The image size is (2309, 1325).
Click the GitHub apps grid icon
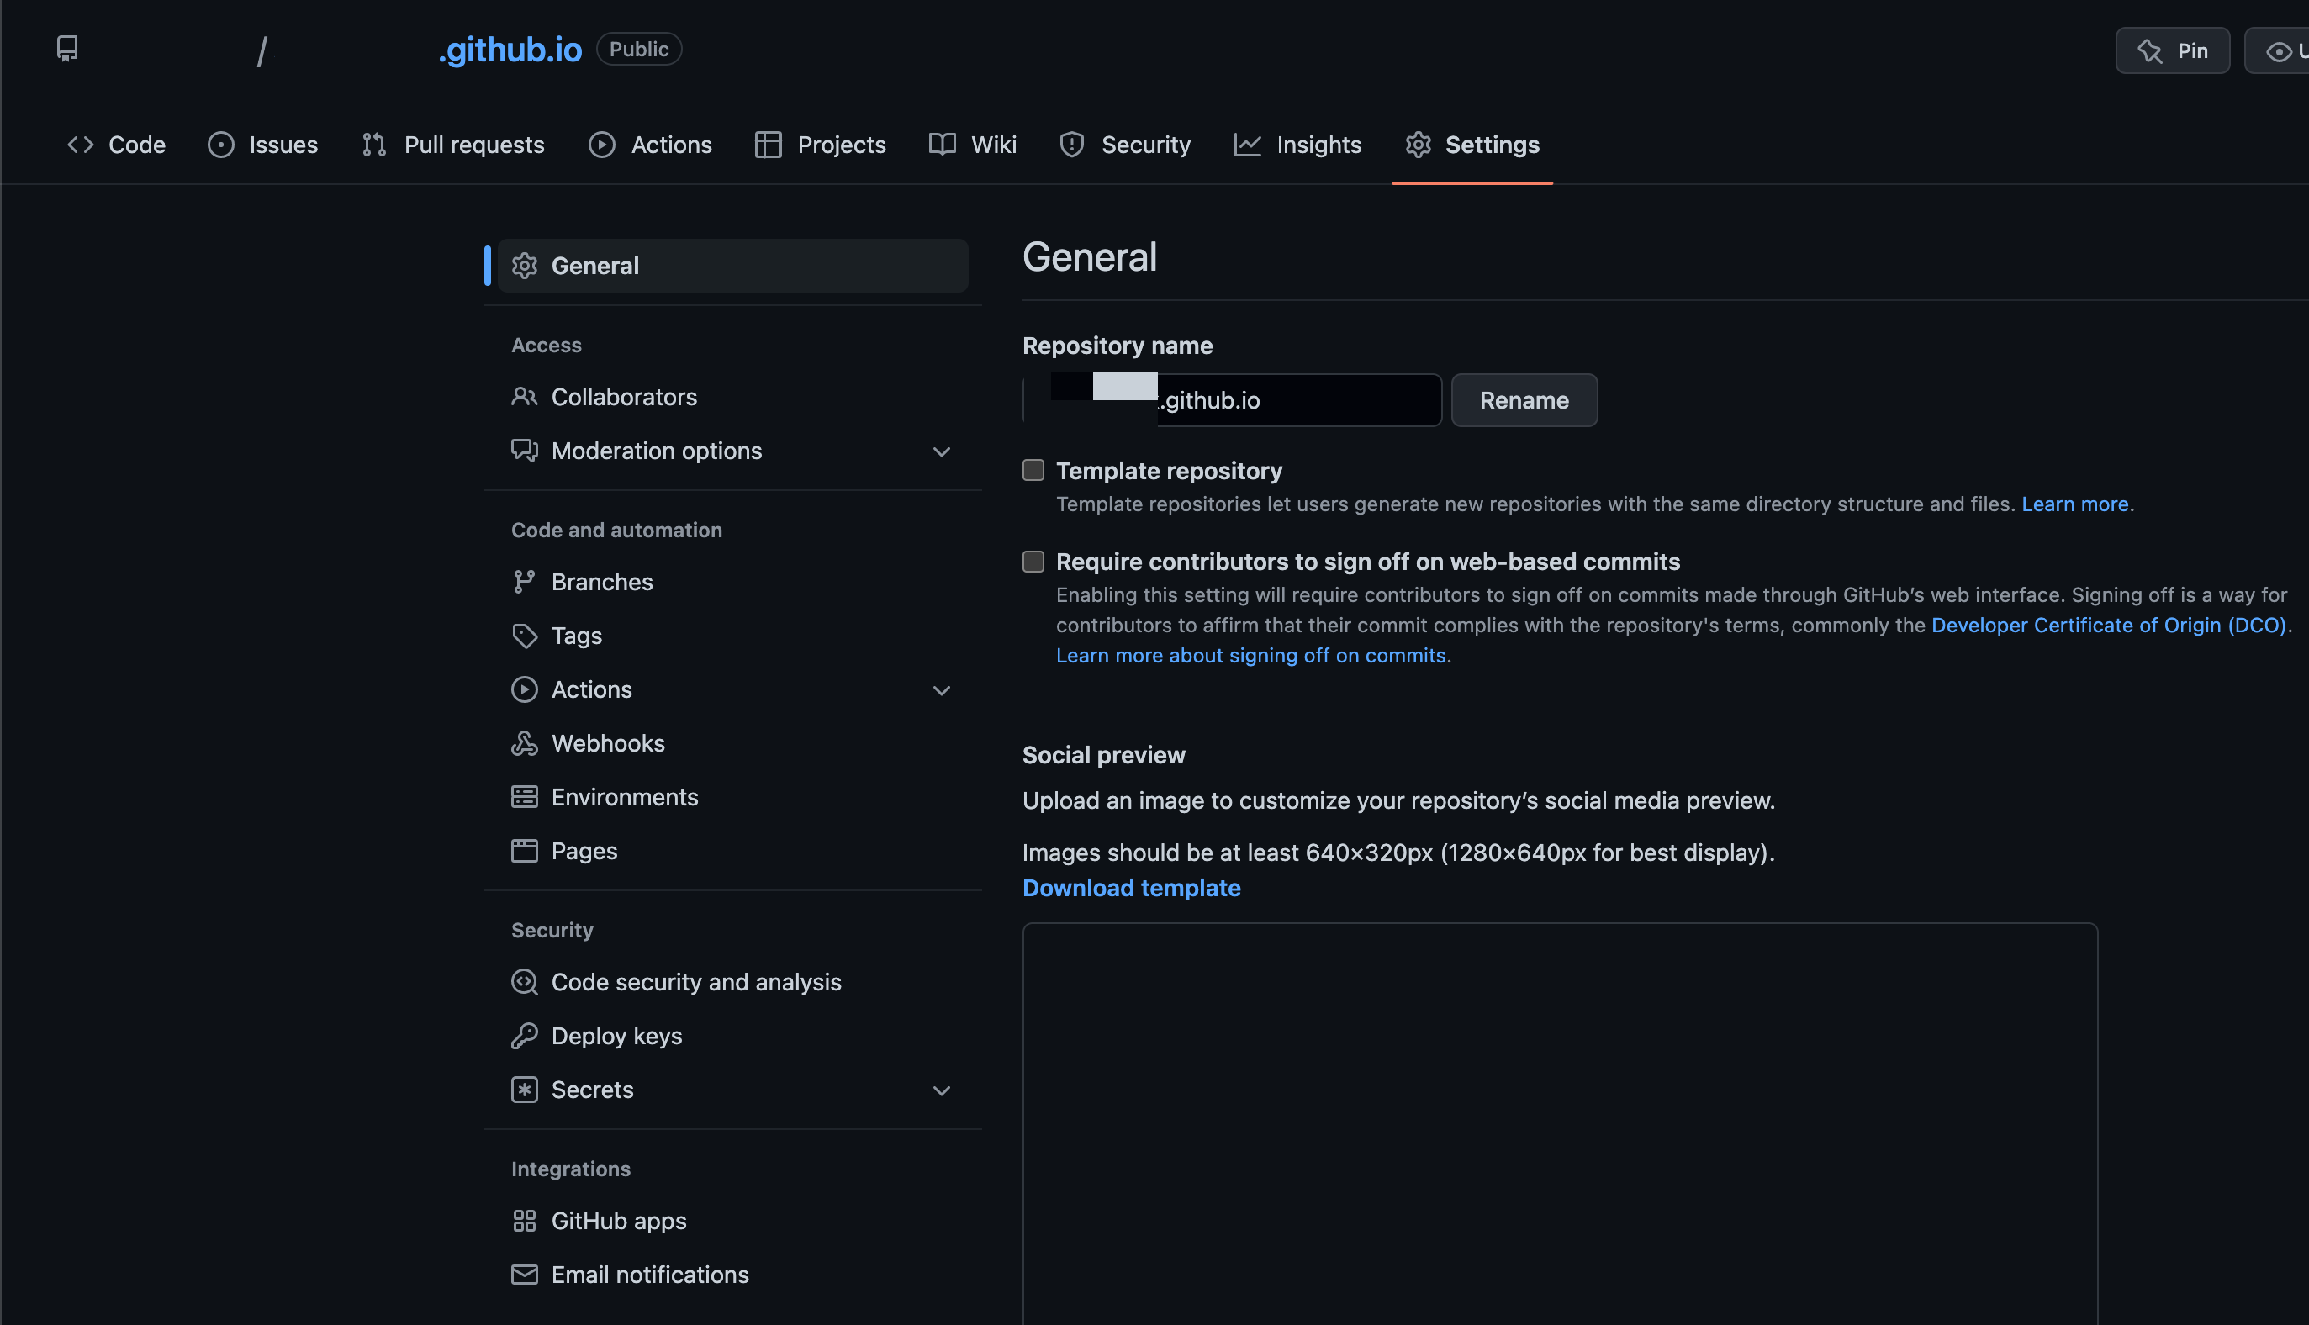point(524,1221)
